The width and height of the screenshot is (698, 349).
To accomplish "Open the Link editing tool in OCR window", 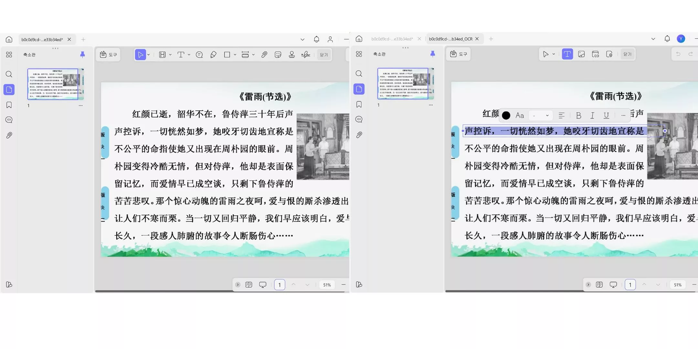I will coord(595,54).
